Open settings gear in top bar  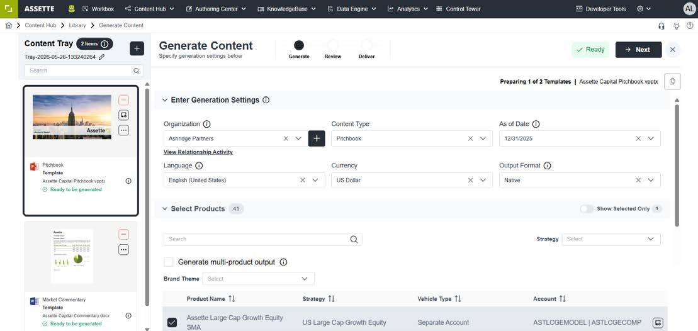point(640,8)
